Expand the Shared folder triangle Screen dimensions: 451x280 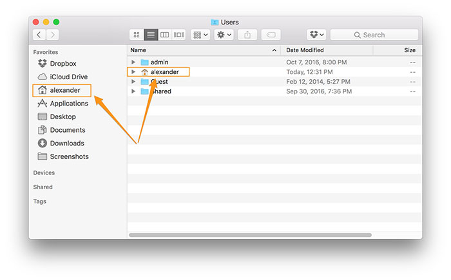point(133,91)
